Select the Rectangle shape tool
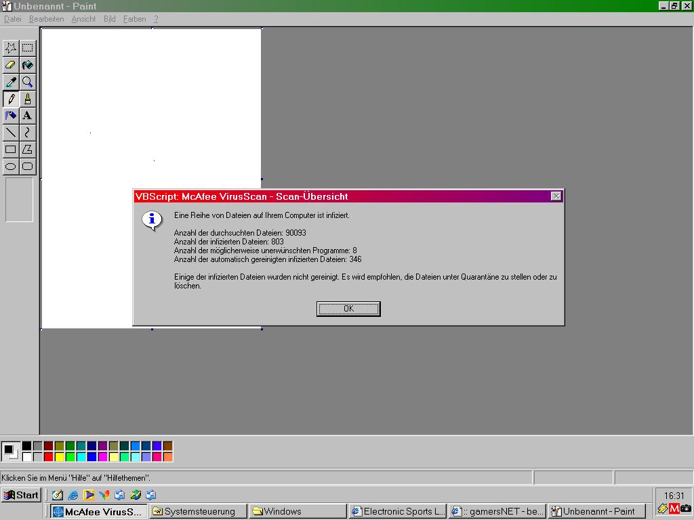694x520 pixels. pos(11,150)
